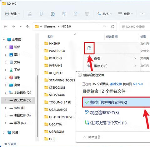This screenshot has height=147, width=150.
Task: Go back with the left arrow
Action: [5, 27]
